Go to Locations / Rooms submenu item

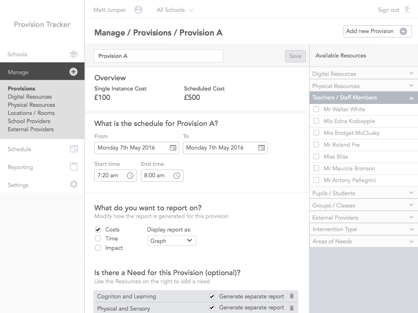tap(31, 113)
